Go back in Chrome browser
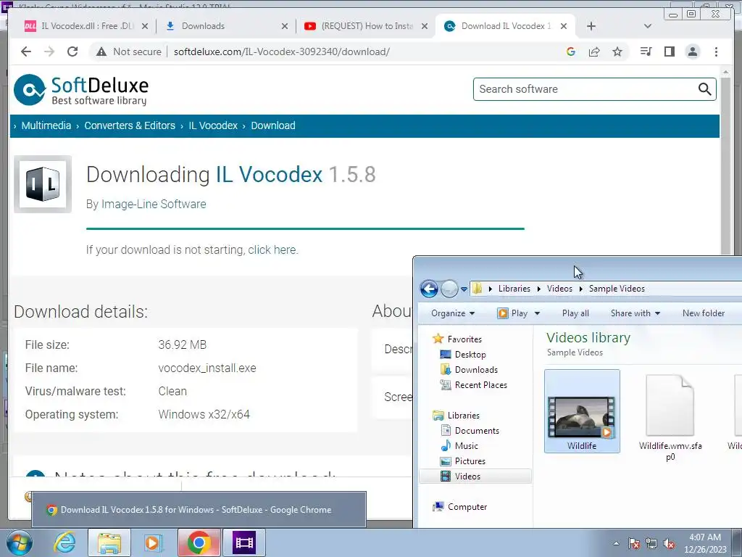The height and width of the screenshot is (557, 742). pos(26,51)
